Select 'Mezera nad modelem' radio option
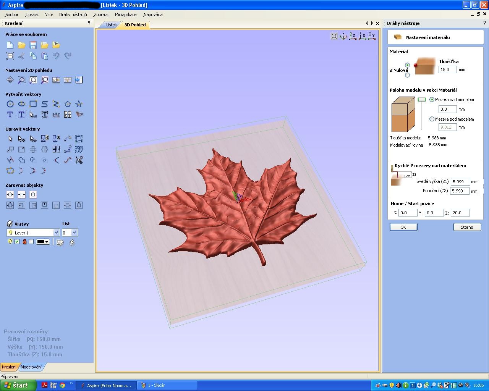This screenshot has width=489, height=391. (432, 100)
